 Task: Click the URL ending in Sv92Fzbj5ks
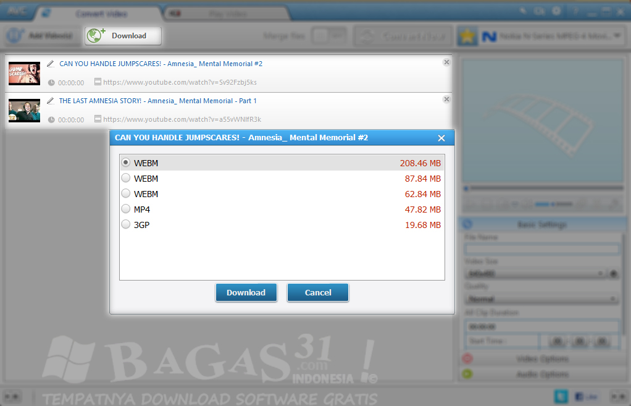[x=180, y=82]
